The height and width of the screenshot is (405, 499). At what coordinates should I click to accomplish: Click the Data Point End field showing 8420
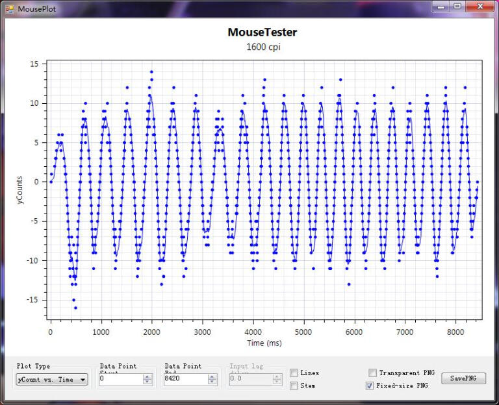pos(185,380)
